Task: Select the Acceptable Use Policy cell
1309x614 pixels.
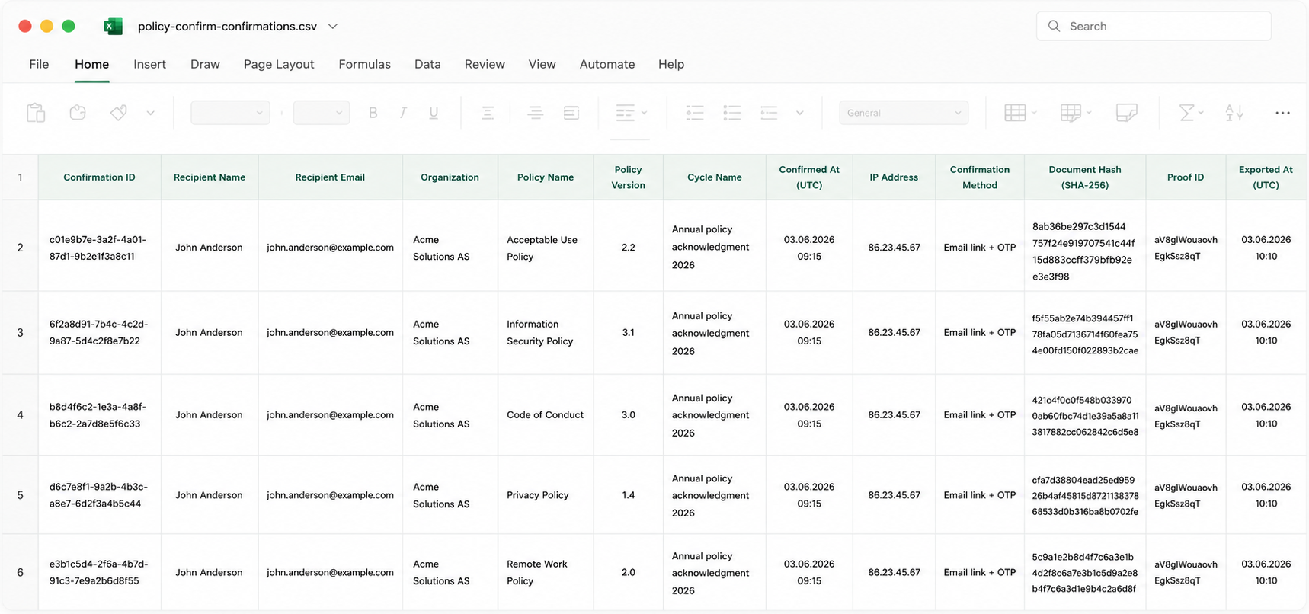Action: (x=546, y=248)
